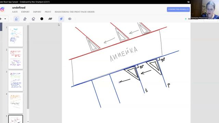The image size is (219, 123).
Task: Select the highlighter marker tool
Action: (25, 19)
